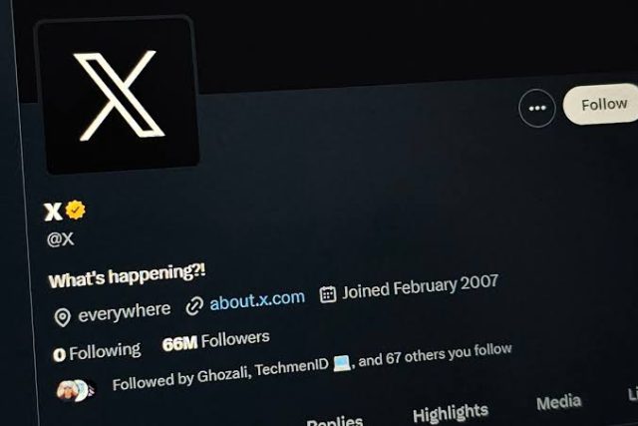Click the laptop emoji after TechmenID
Image resolution: width=638 pixels, height=426 pixels.
(x=342, y=363)
